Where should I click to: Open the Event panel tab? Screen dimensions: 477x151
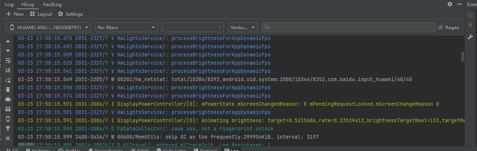(x=472, y=4)
